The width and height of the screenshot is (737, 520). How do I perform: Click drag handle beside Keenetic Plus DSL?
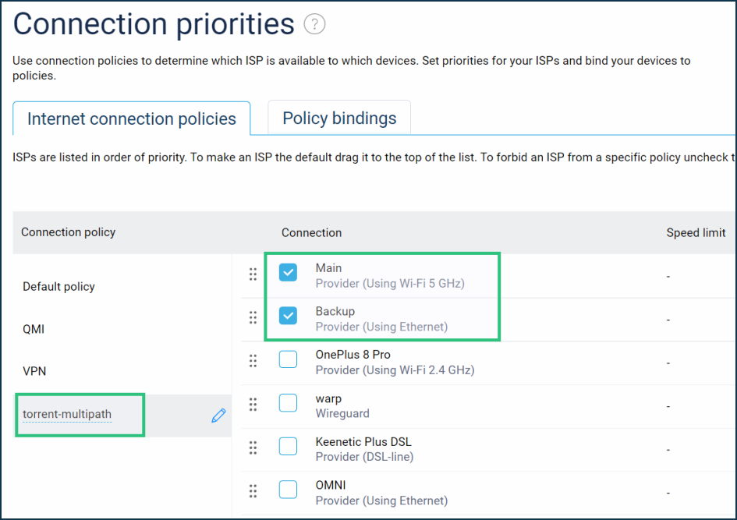point(253,447)
